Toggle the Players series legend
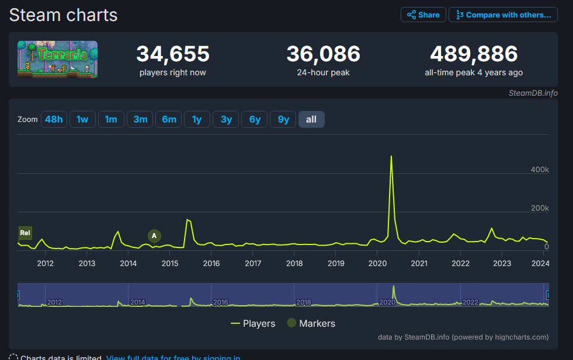The width and height of the screenshot is (573, 360). tap(253, 323)
